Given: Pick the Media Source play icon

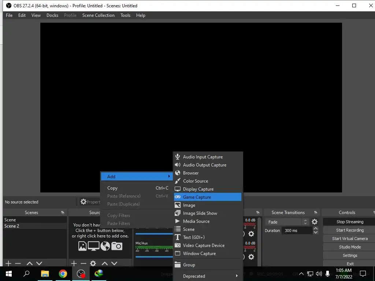Looking at the screenshot, I should point(178,221).
